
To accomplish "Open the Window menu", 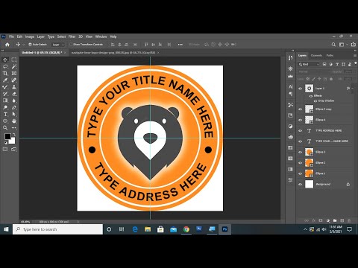I will [101, 36].
